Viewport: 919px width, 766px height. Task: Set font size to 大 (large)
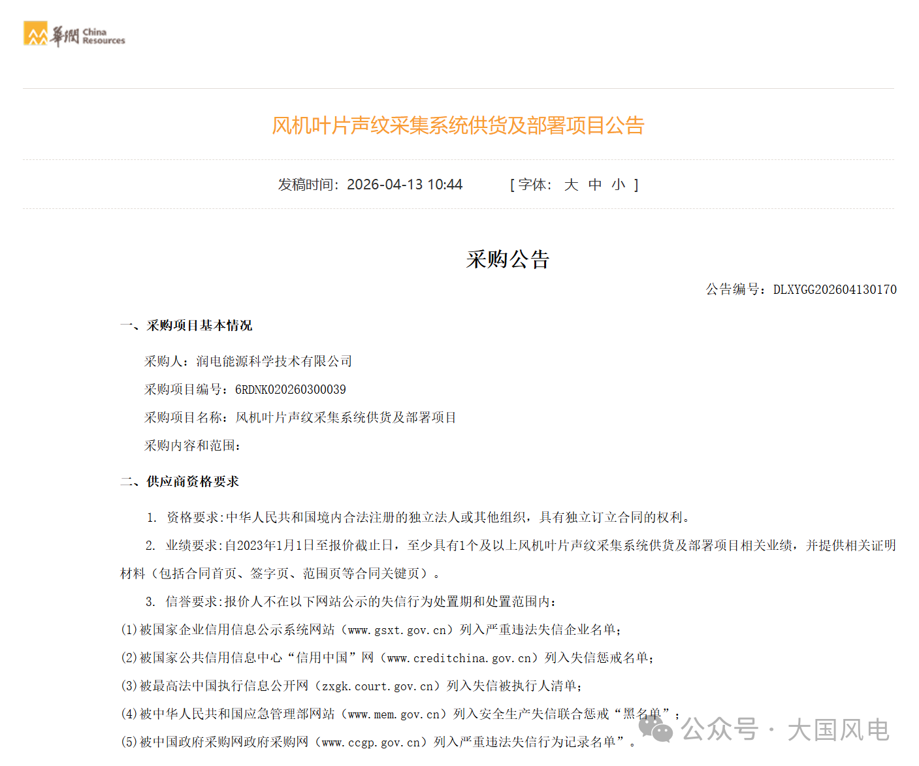[x=571, y=185]
